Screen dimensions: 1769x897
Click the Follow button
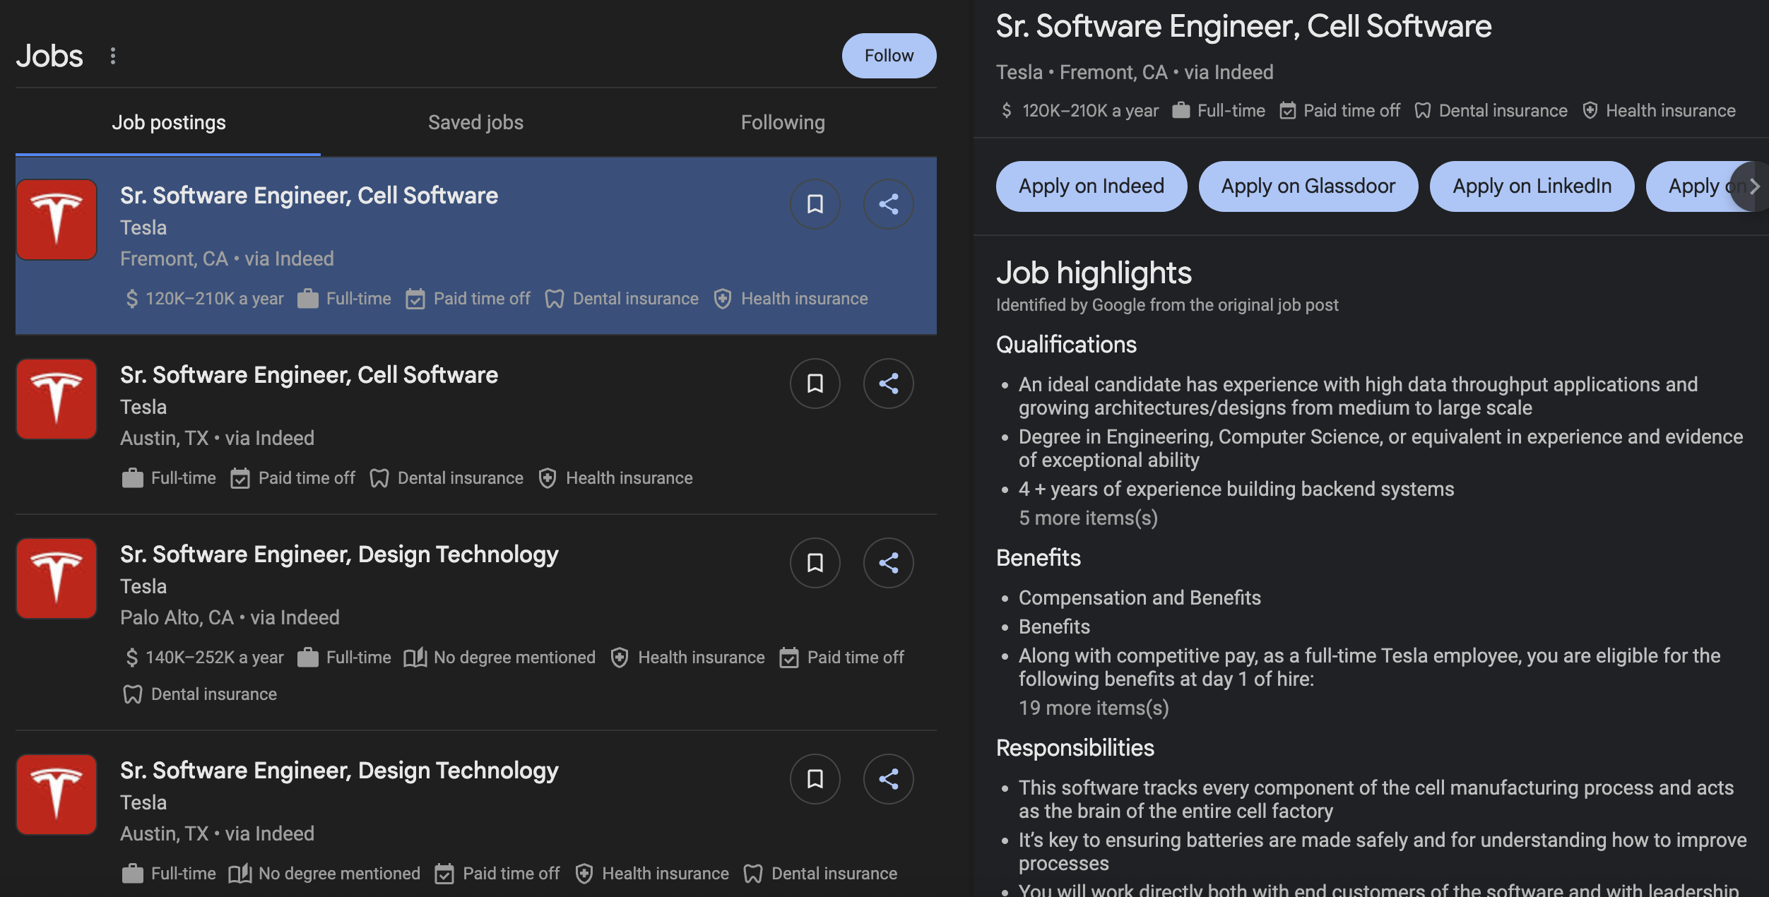tap(889, 56)
